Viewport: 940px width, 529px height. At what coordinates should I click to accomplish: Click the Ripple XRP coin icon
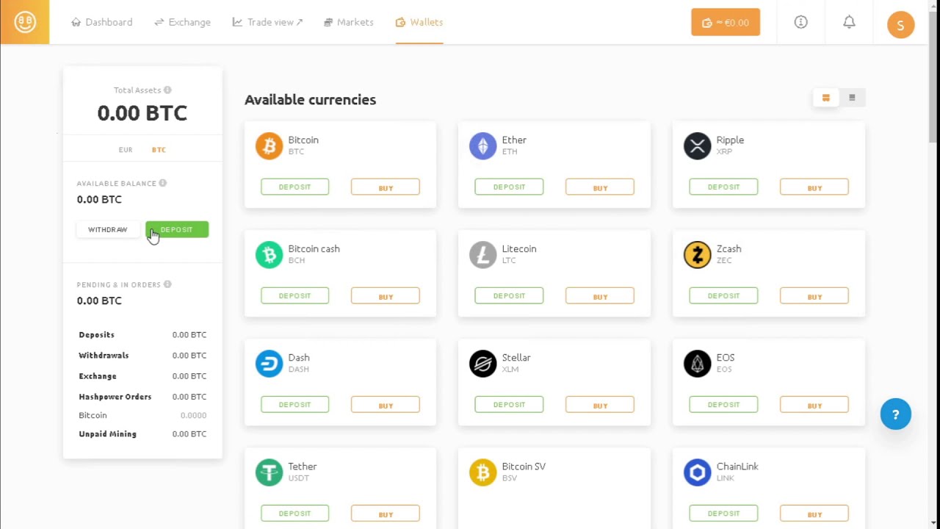697,145
